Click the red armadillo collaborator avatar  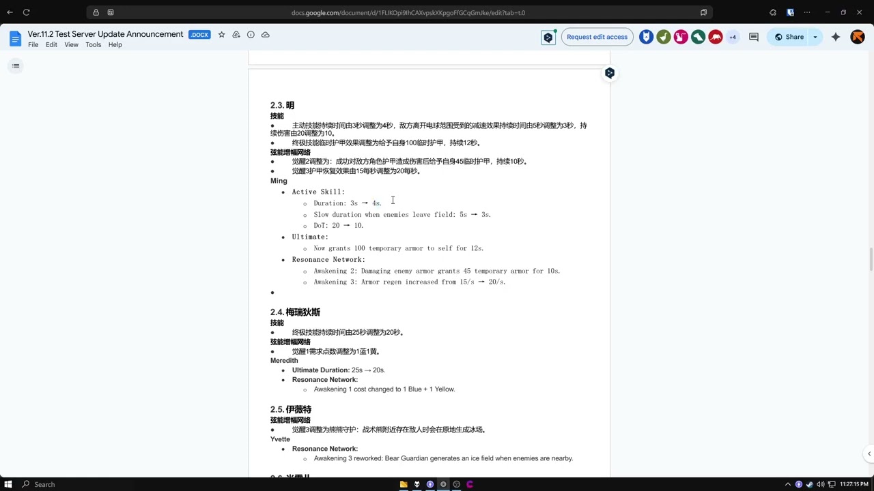716,37
